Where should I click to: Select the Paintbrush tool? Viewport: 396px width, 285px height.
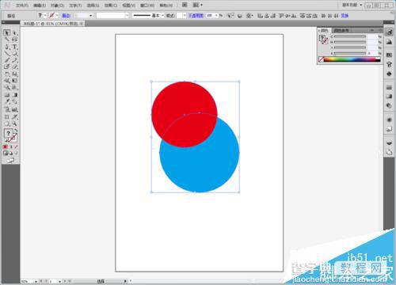pos(7,60)
